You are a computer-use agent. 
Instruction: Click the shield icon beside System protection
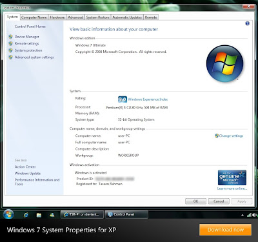point(10,50)
